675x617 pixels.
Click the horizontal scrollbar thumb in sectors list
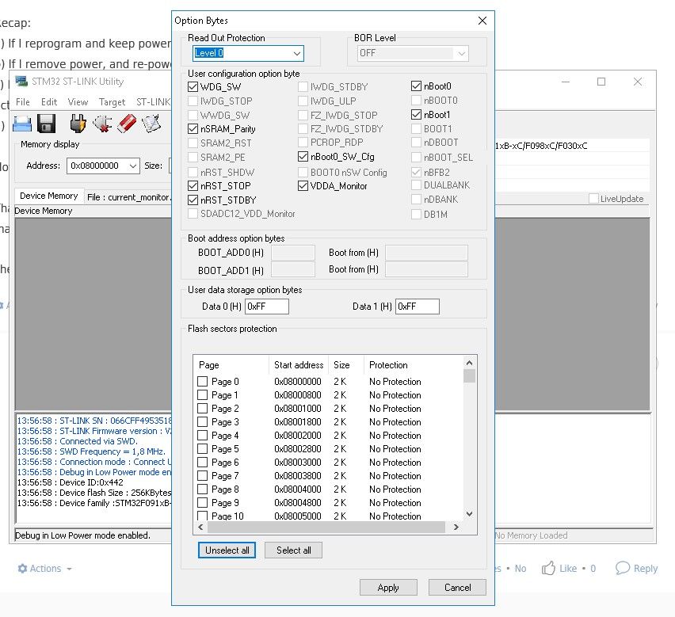click(326, 527)
